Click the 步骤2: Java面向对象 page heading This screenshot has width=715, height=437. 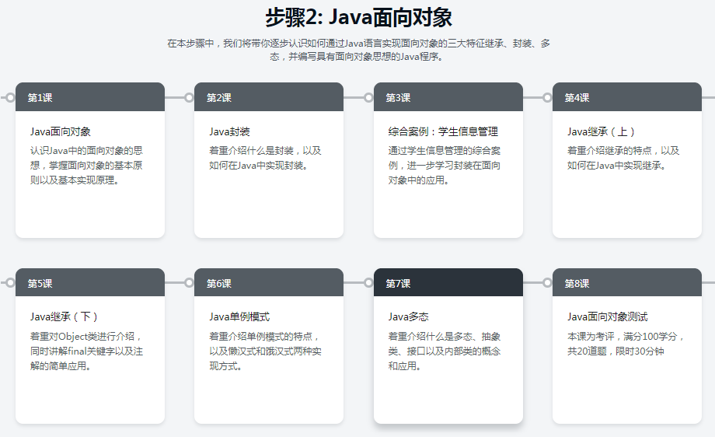click(358, 17)
